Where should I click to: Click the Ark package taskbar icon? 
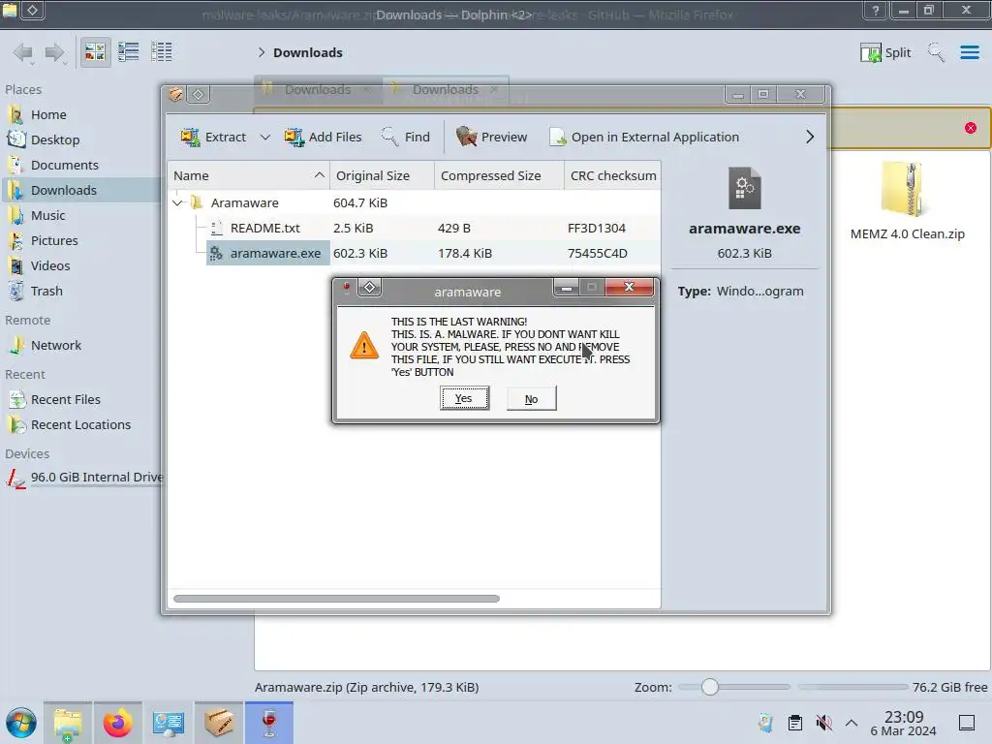pos(218,723)
